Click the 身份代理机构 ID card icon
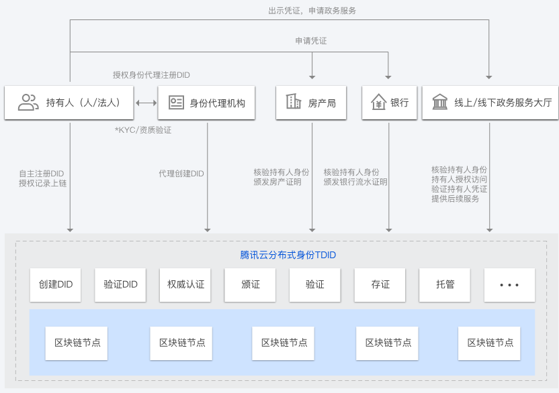 (175, 102)
